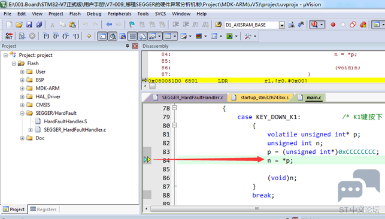Toggle Call Stack window icon
Image resolution: width=385 pixels, height=219 pixels.
coord(143,36)
